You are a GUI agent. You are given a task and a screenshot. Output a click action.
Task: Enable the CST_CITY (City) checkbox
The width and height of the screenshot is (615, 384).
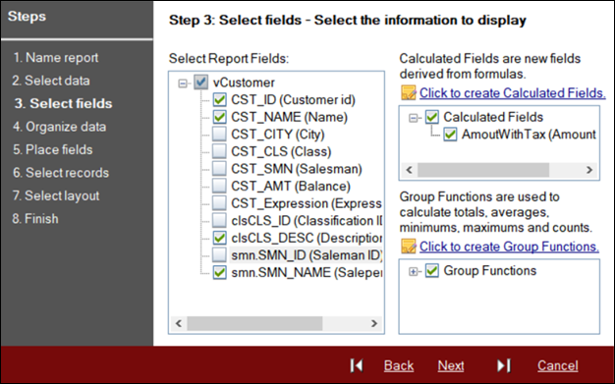(x=219, y=135)
